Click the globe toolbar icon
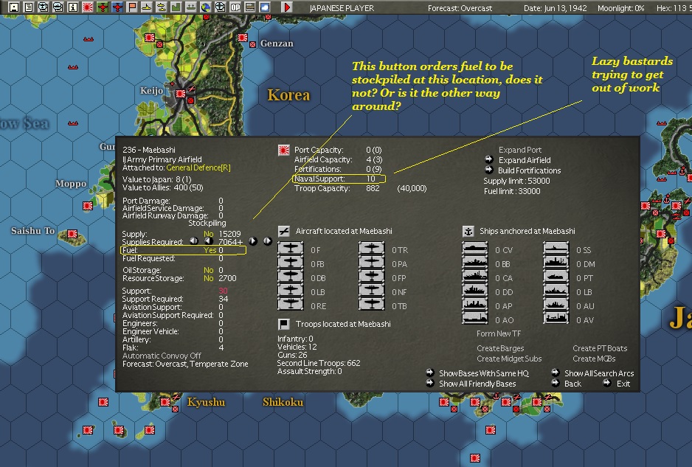Screen dimensions: 692x467 pyautogui.click(x=206, y=7)
